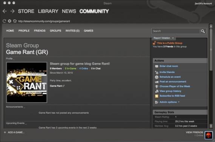Click the invite friends icon
Screen dimensions: 215x142
click(x=157, y=72)
